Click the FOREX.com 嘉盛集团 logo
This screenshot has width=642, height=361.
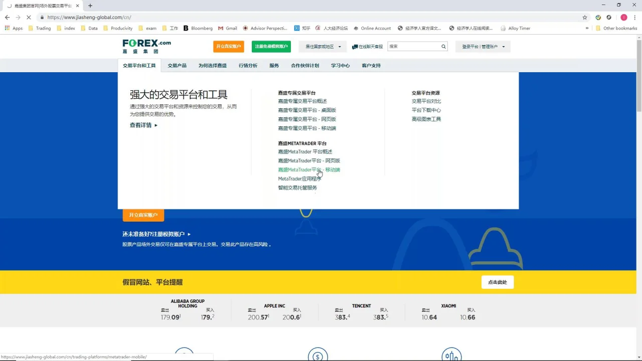click(x=146, y=46)
